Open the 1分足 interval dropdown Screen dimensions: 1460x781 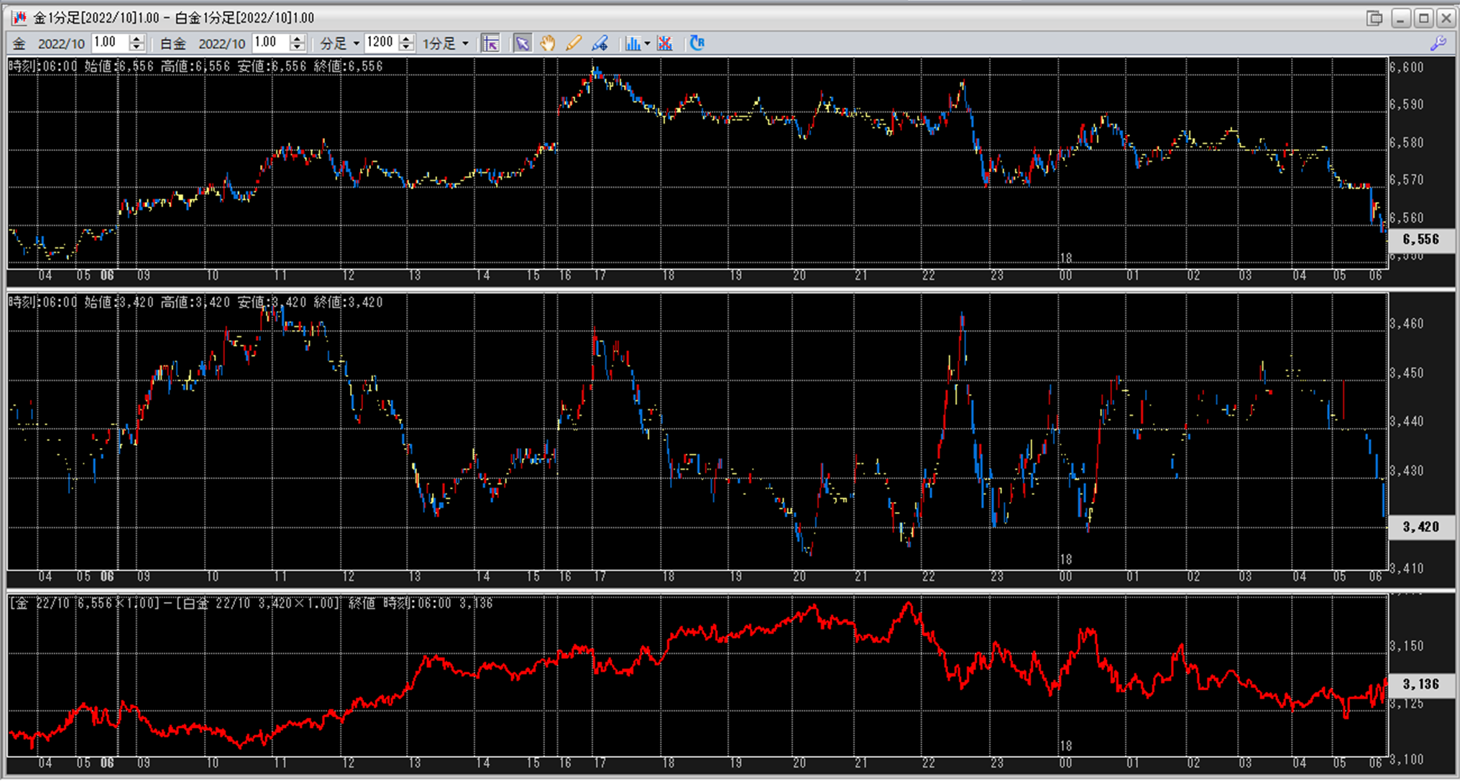click(x=446, y=43)
